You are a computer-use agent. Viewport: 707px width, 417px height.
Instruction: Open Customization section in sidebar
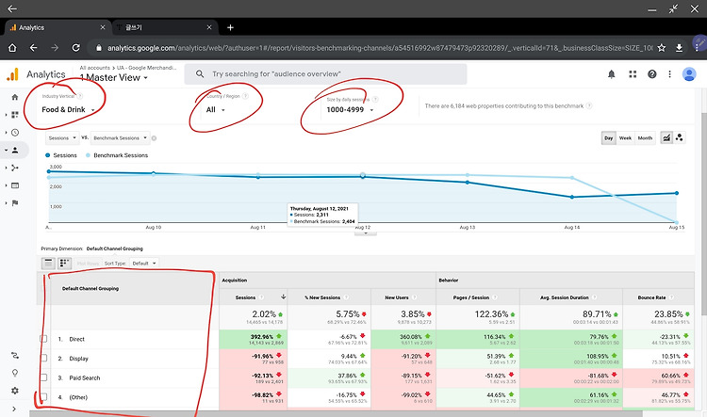[15, 115]
